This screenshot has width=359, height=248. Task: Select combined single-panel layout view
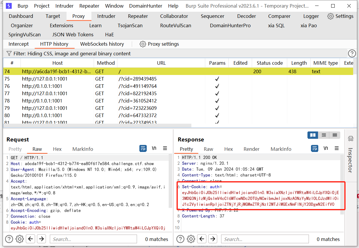pyautogui.click(x=335, y=135)
